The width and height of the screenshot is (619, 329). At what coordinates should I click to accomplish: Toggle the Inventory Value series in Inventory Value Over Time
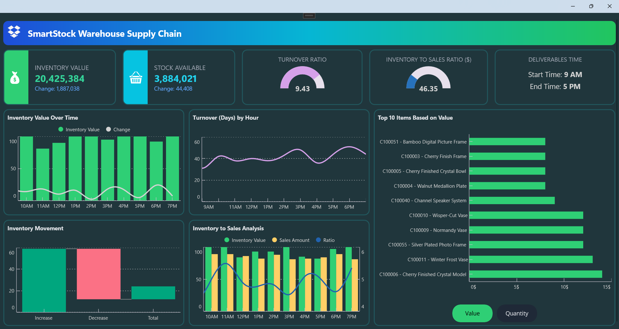[x=79, y=129]
